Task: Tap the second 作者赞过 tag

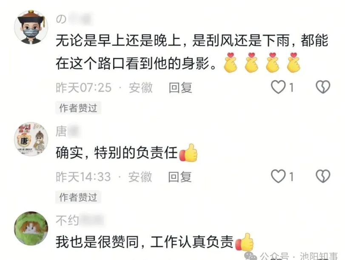Action: [78, 197]
